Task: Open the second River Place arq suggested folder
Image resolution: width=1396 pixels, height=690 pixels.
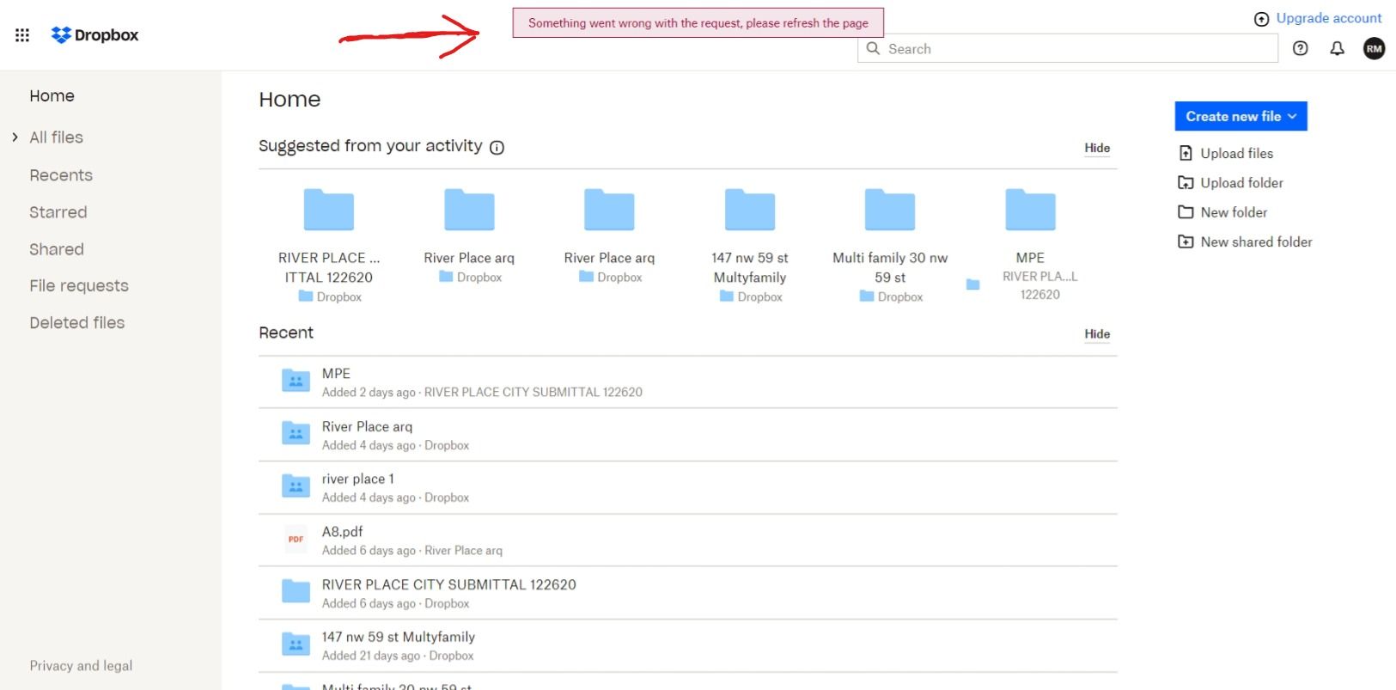Action: pyautogui.click(x=609, y=210)
